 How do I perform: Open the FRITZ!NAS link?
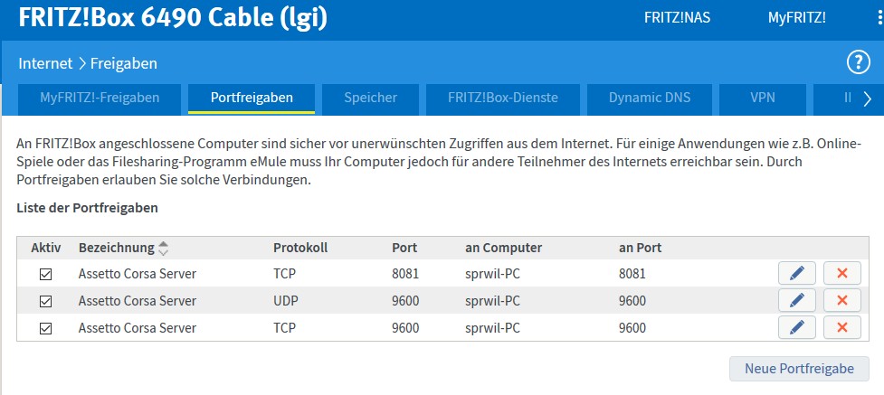click(677, 17)
